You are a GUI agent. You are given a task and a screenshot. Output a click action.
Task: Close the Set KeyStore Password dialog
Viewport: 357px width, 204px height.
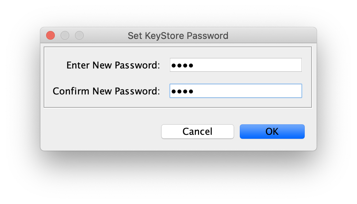(x=50, y=35)
